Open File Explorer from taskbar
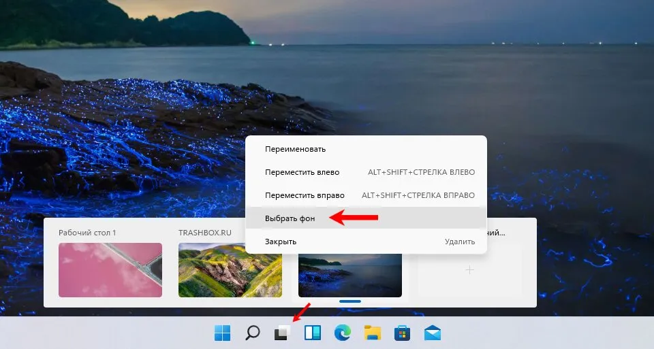The height and width of the screenshot is (349, 654). point(373,333)
